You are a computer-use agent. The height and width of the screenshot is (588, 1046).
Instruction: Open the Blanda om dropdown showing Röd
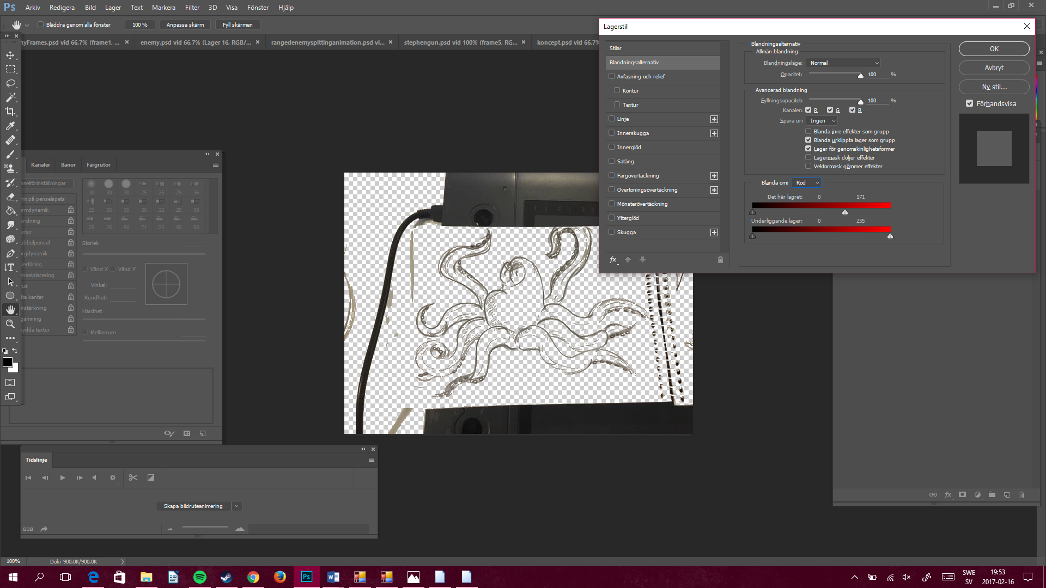click(807, 182)
